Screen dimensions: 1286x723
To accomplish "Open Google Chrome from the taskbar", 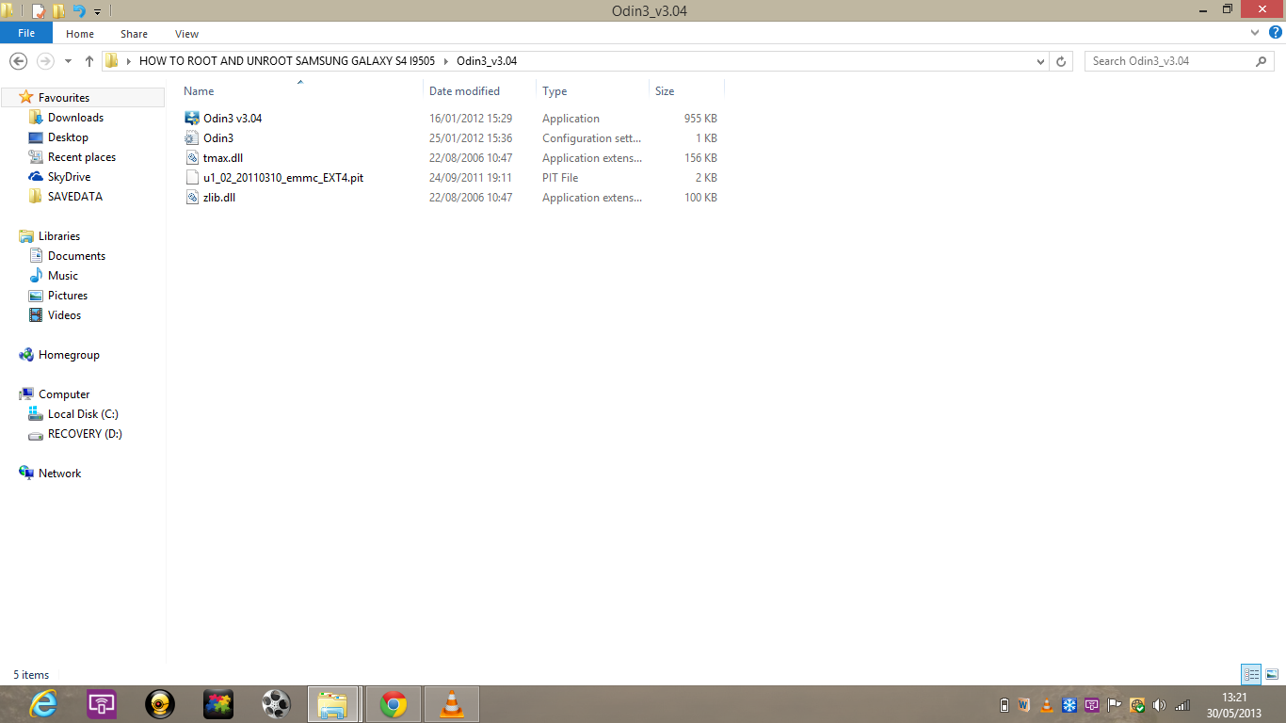I will [x=394, y=704].
